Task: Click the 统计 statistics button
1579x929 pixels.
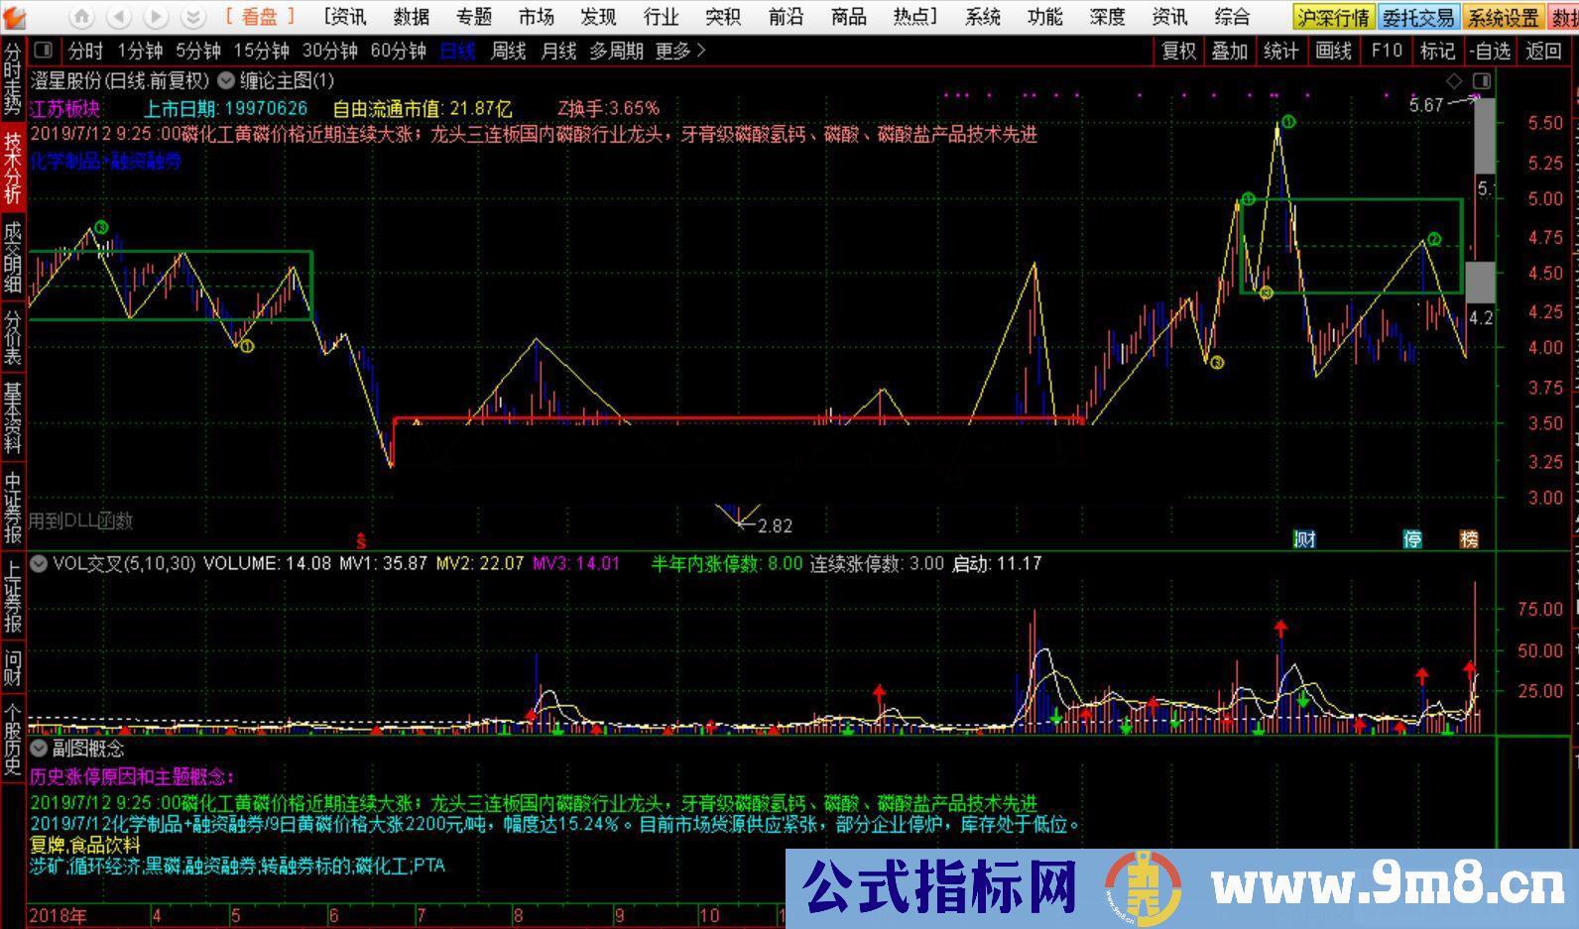Action: (x=1281, y=51)
